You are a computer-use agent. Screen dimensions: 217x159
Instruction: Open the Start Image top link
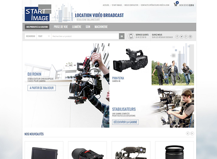tap(117, 5)
